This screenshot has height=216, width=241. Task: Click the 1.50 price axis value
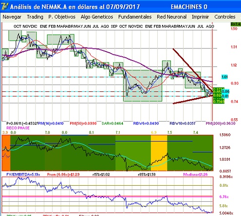tap(234, 29)
